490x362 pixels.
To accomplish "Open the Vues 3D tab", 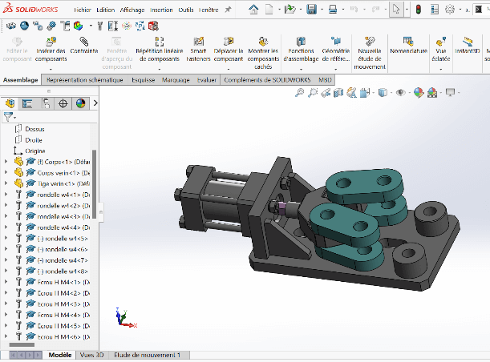I will coord(91,354).
